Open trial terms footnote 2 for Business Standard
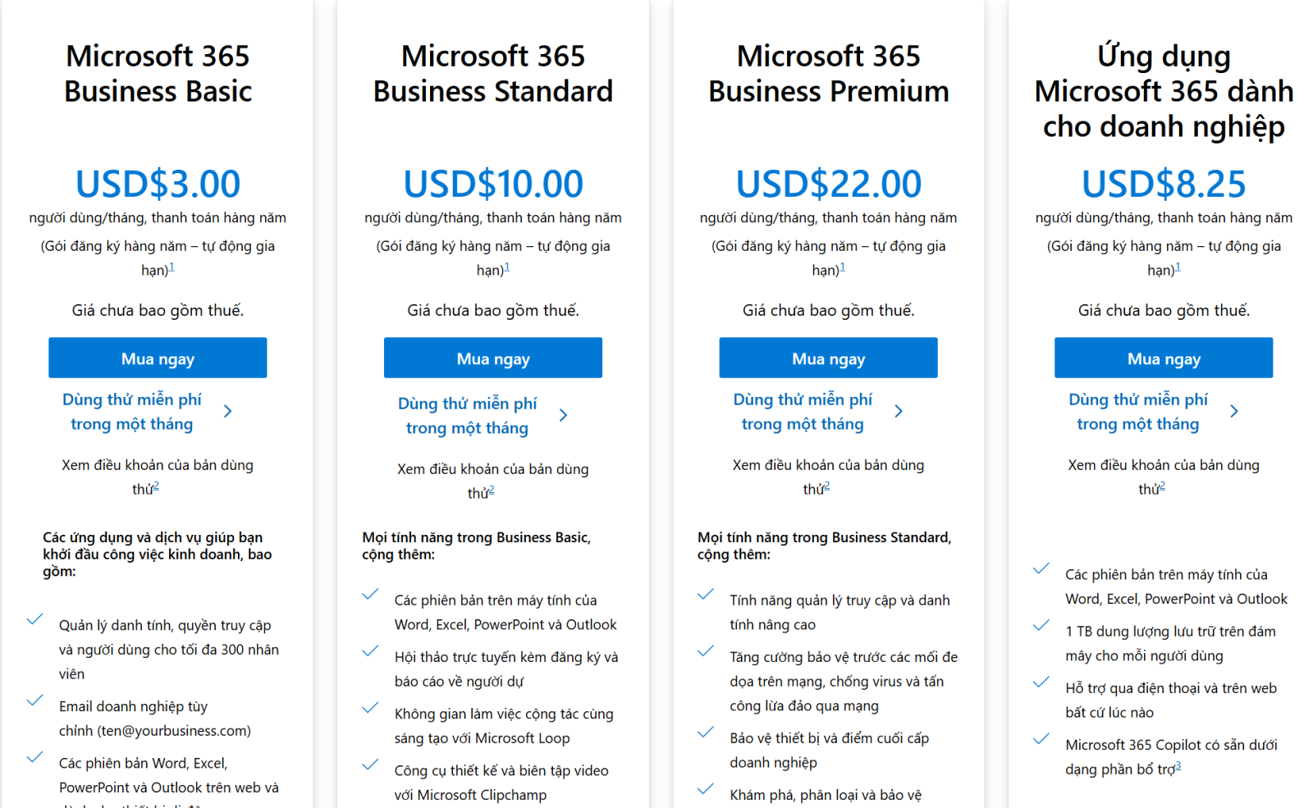The image size is (1313, 808). [x=492, y=491]
